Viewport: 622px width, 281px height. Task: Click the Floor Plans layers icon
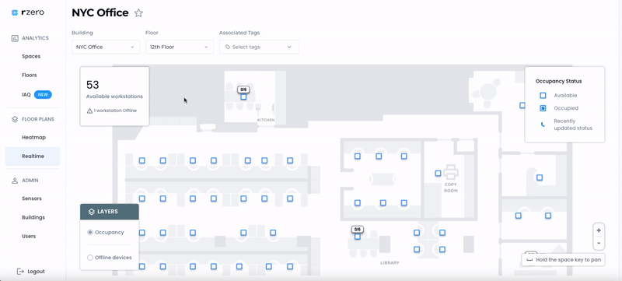pyautogui.click(x=15, y=119)
